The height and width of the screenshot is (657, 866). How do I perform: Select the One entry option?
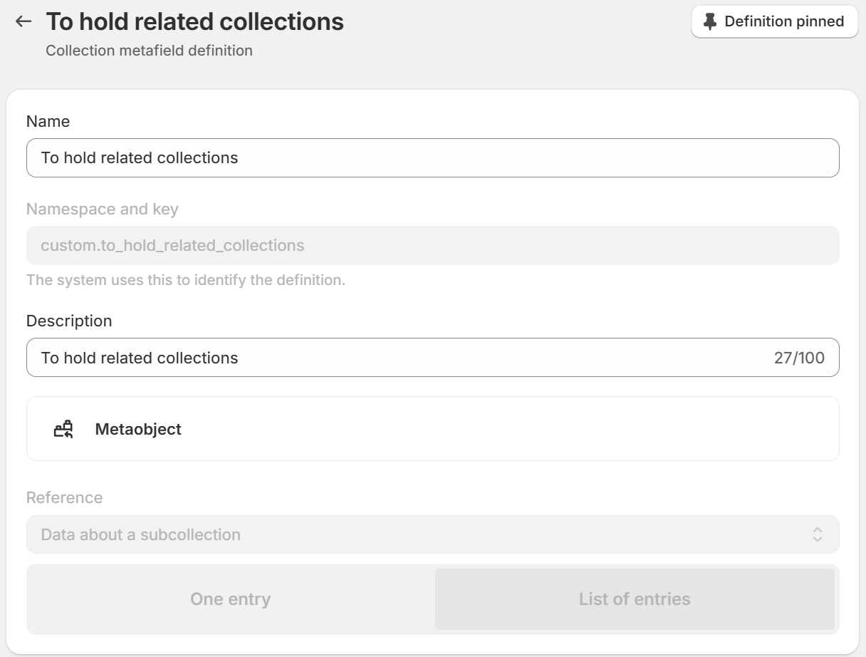click(x=230, y=599)
